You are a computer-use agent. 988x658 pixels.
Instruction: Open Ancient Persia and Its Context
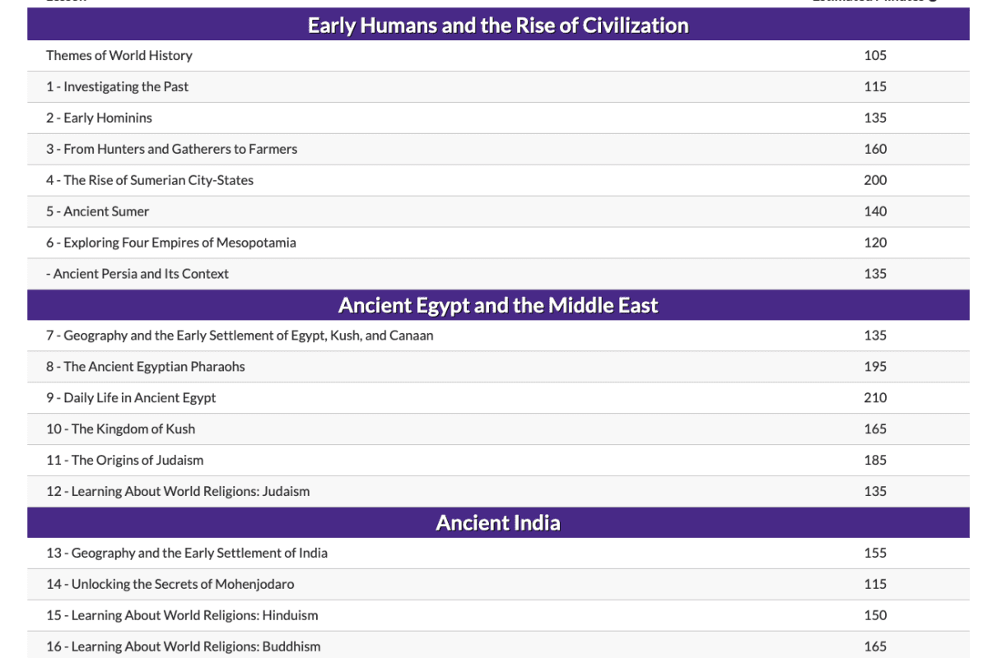(137, 274)
